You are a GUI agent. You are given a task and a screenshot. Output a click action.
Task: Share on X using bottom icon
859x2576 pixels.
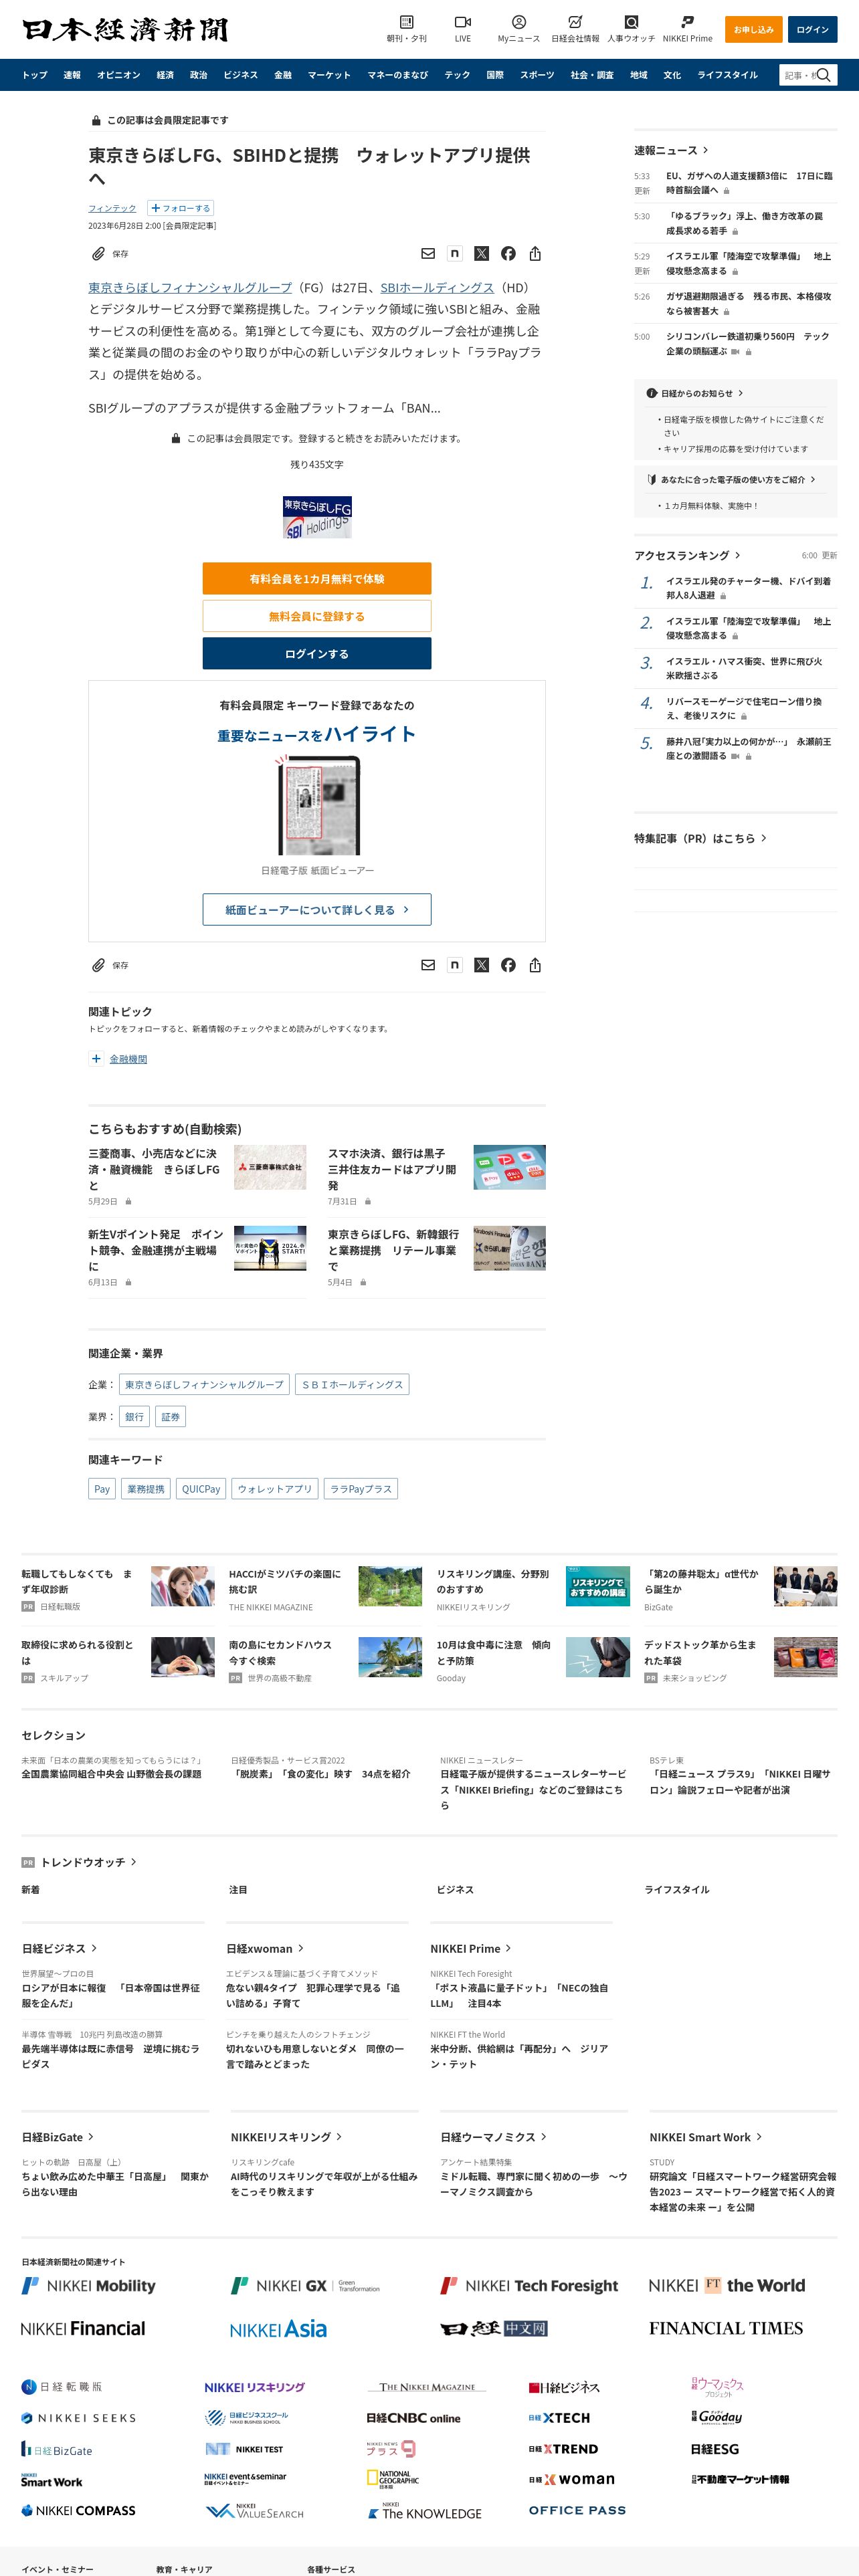pos(482,965)
